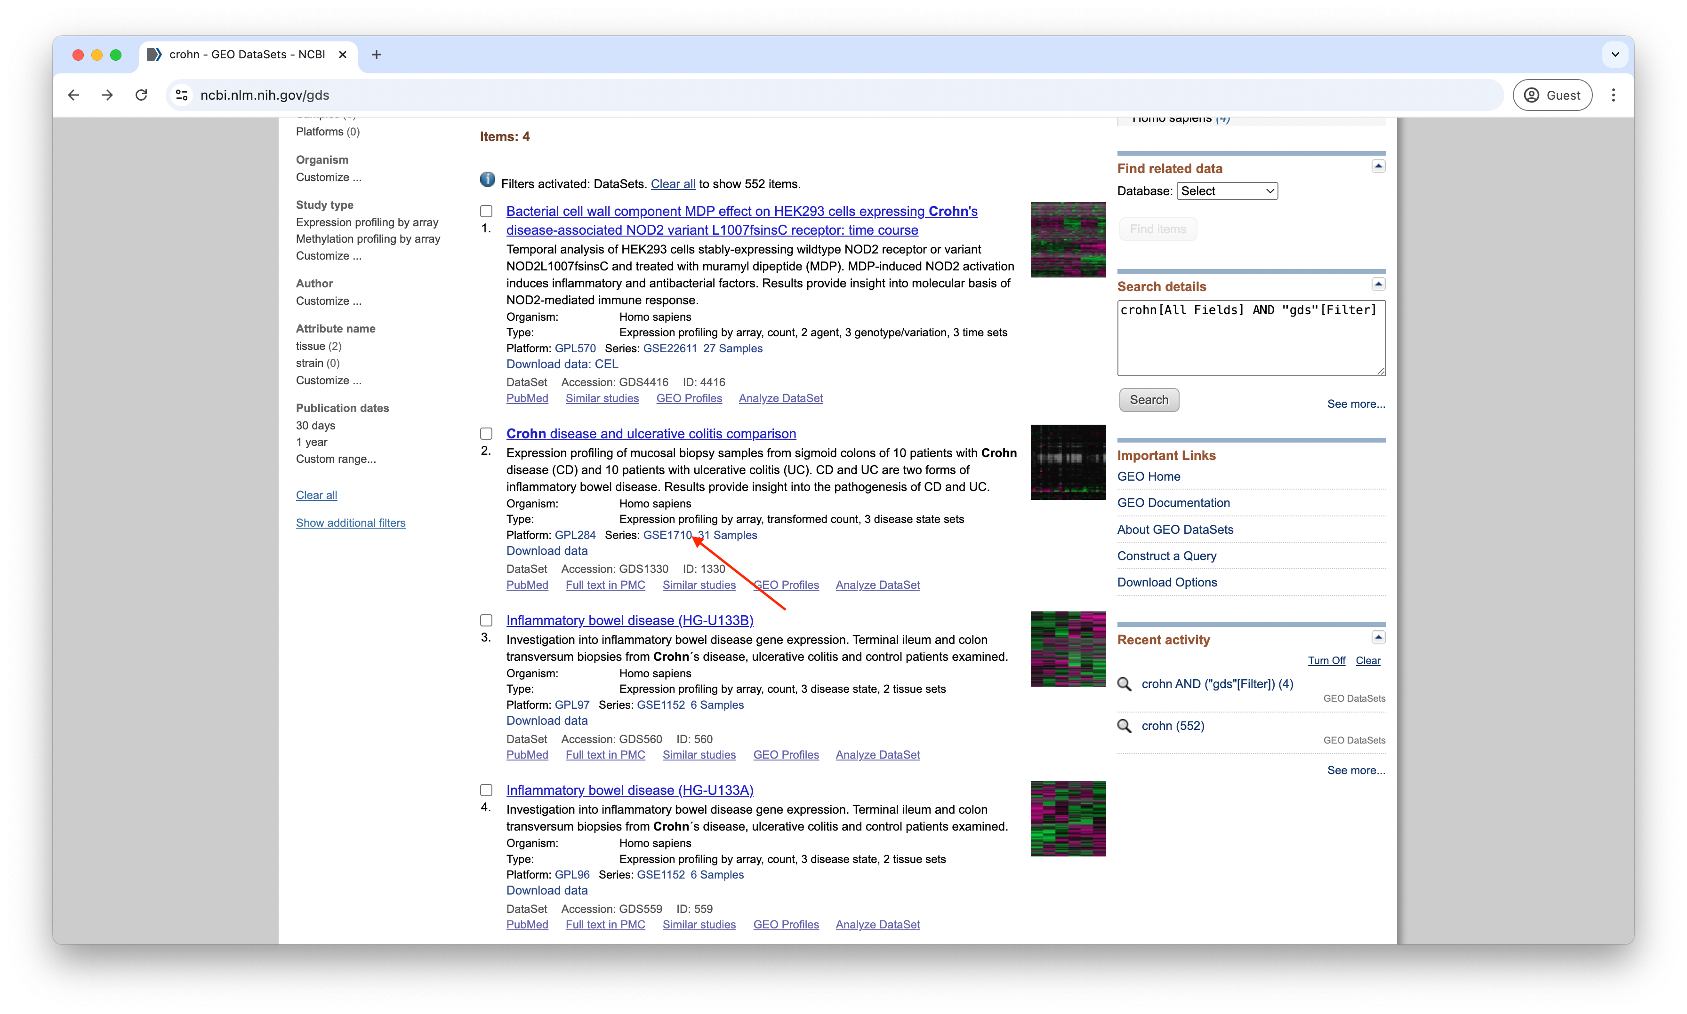
Task: Open Chrome three-dot menu
Action: click(x=1613, y=95)
